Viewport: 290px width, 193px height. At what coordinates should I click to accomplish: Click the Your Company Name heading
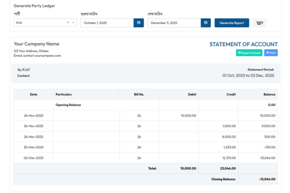click(36, 44)
